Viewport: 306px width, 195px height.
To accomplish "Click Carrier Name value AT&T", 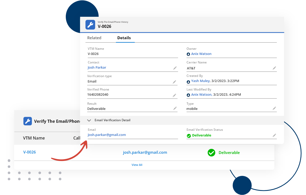I will coord(191,68).
